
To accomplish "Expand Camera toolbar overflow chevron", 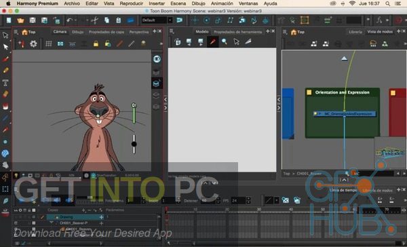I will pyautogui.click(x=161, y=43).
